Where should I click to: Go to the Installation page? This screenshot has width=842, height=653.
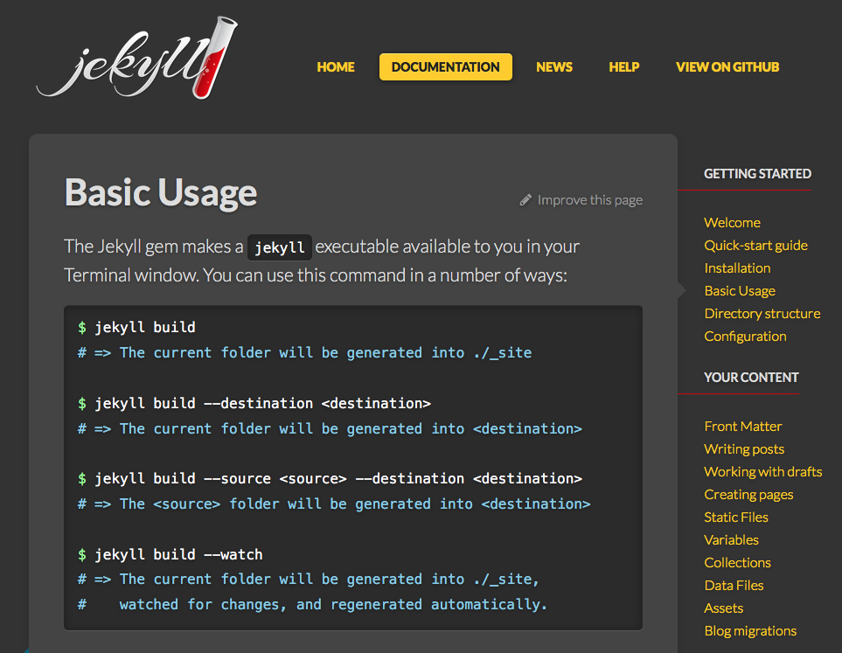(x=737, y=268)
